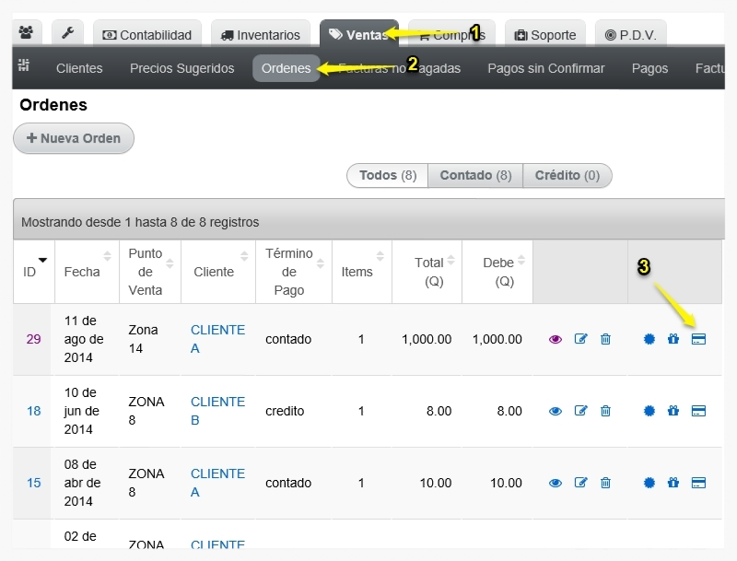
Task: Delete order 15 with the trash icon
Action: 605,483
